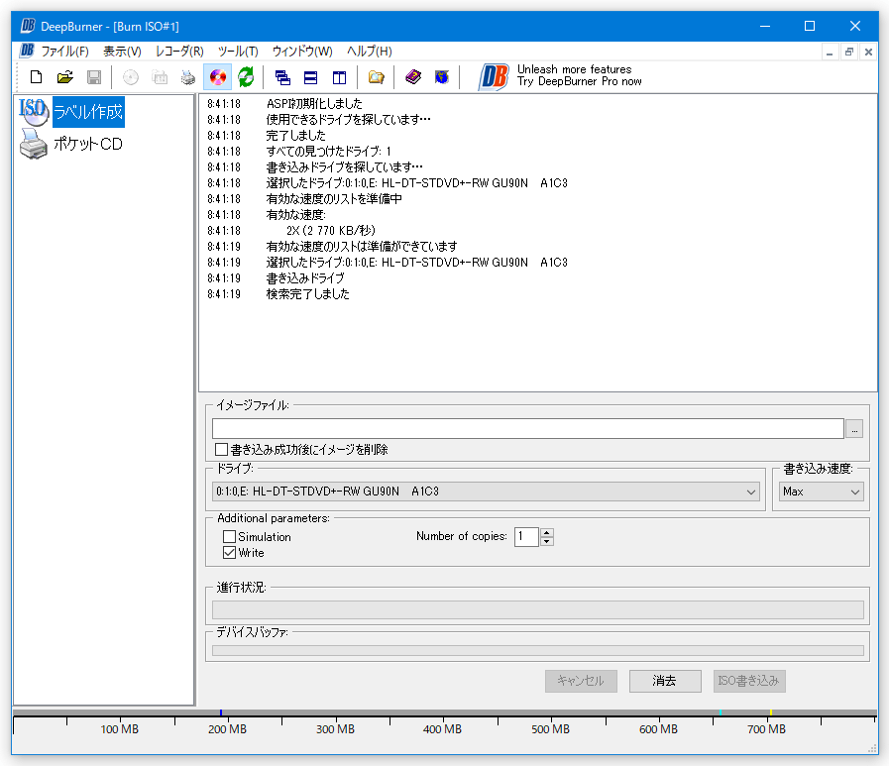Image resolution: width=889 pixels, height=766 pixels.
Task: Increase the Number of copies spinner
Action: point(547,532)
